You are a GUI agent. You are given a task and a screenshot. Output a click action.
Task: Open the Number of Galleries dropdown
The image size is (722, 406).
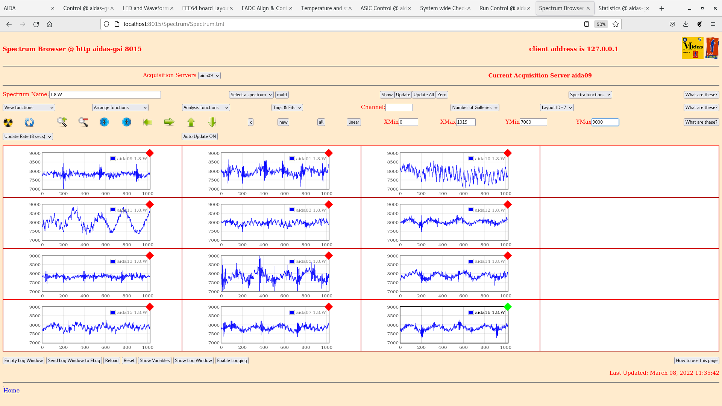click(475, 108)
